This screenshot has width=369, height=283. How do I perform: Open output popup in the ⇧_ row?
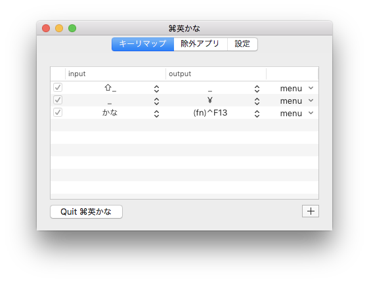click(x=257, y=89)
